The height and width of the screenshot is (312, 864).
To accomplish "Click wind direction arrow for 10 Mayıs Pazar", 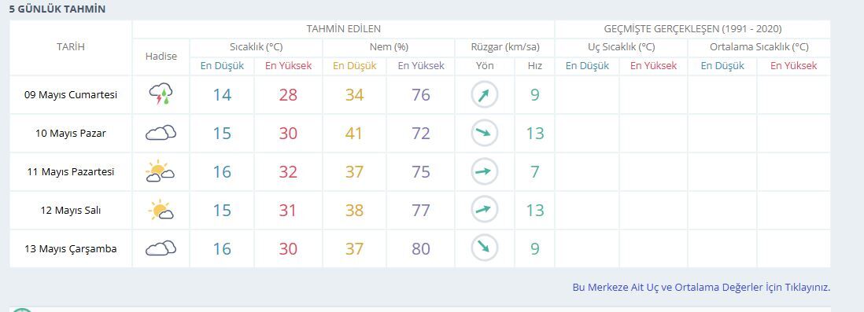I will (x=485, y=133).
